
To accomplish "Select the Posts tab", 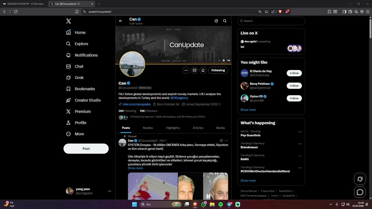I will coord(126,128).
